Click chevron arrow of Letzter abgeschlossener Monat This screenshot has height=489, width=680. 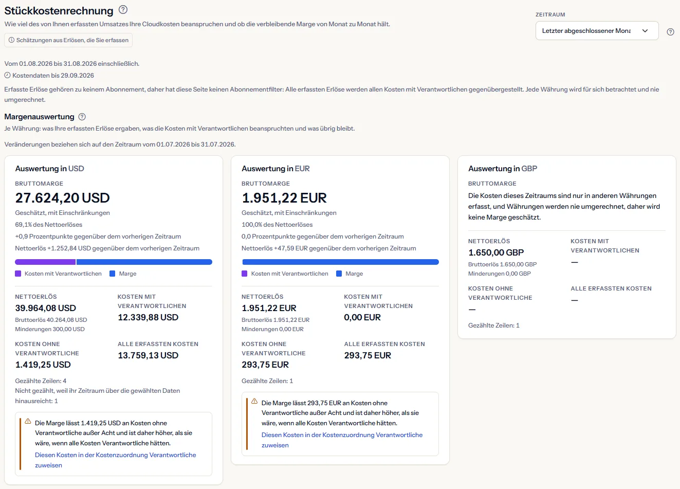(x=645, y=31)
